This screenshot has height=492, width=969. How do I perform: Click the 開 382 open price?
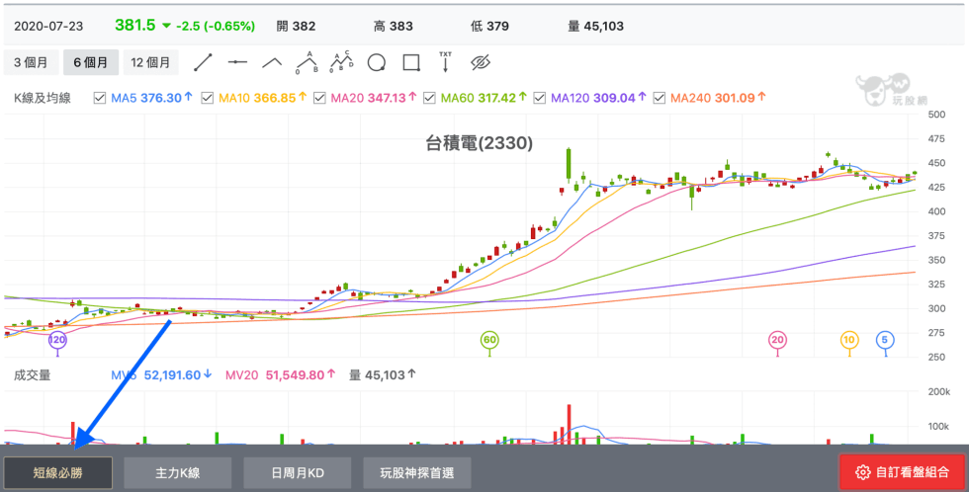tap(296, 26)
